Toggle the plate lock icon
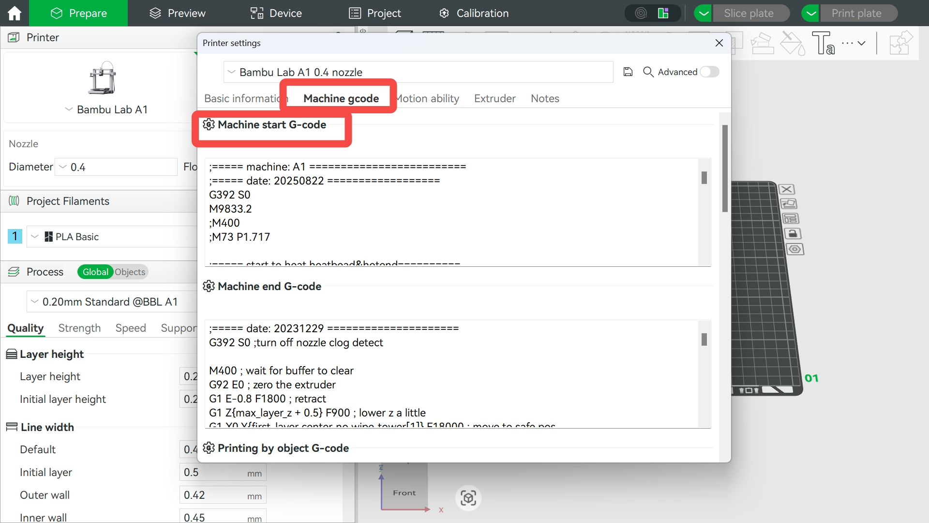 [793, 234]
